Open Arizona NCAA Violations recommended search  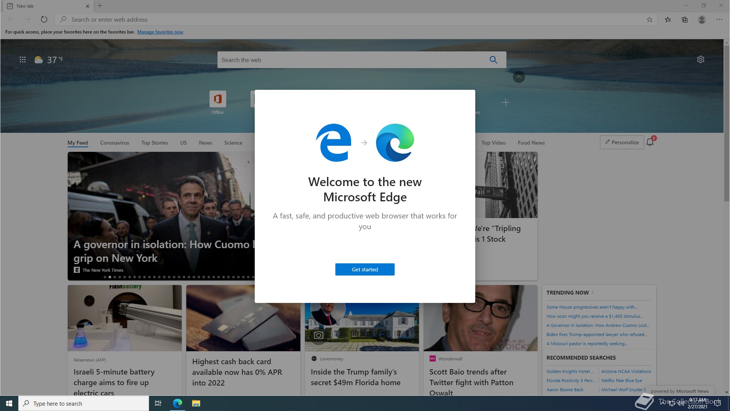point(626,371)
